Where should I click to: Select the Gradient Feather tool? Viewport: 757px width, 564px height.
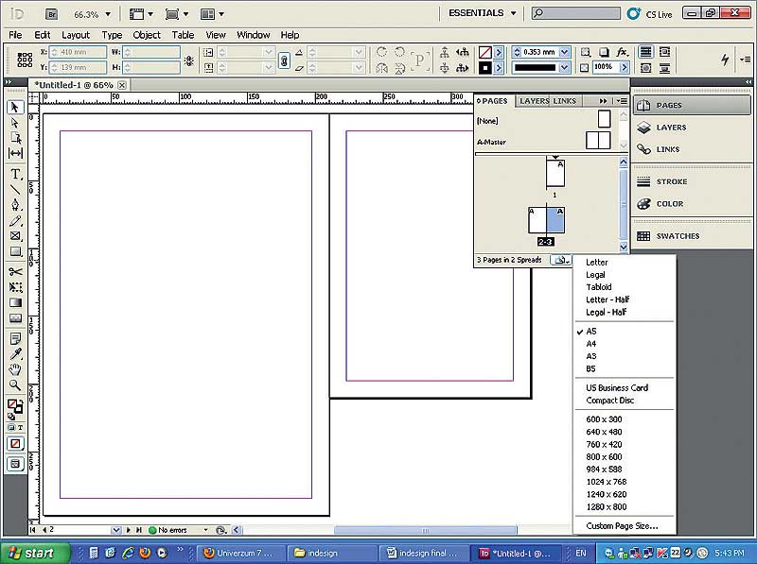coord(15,318)
